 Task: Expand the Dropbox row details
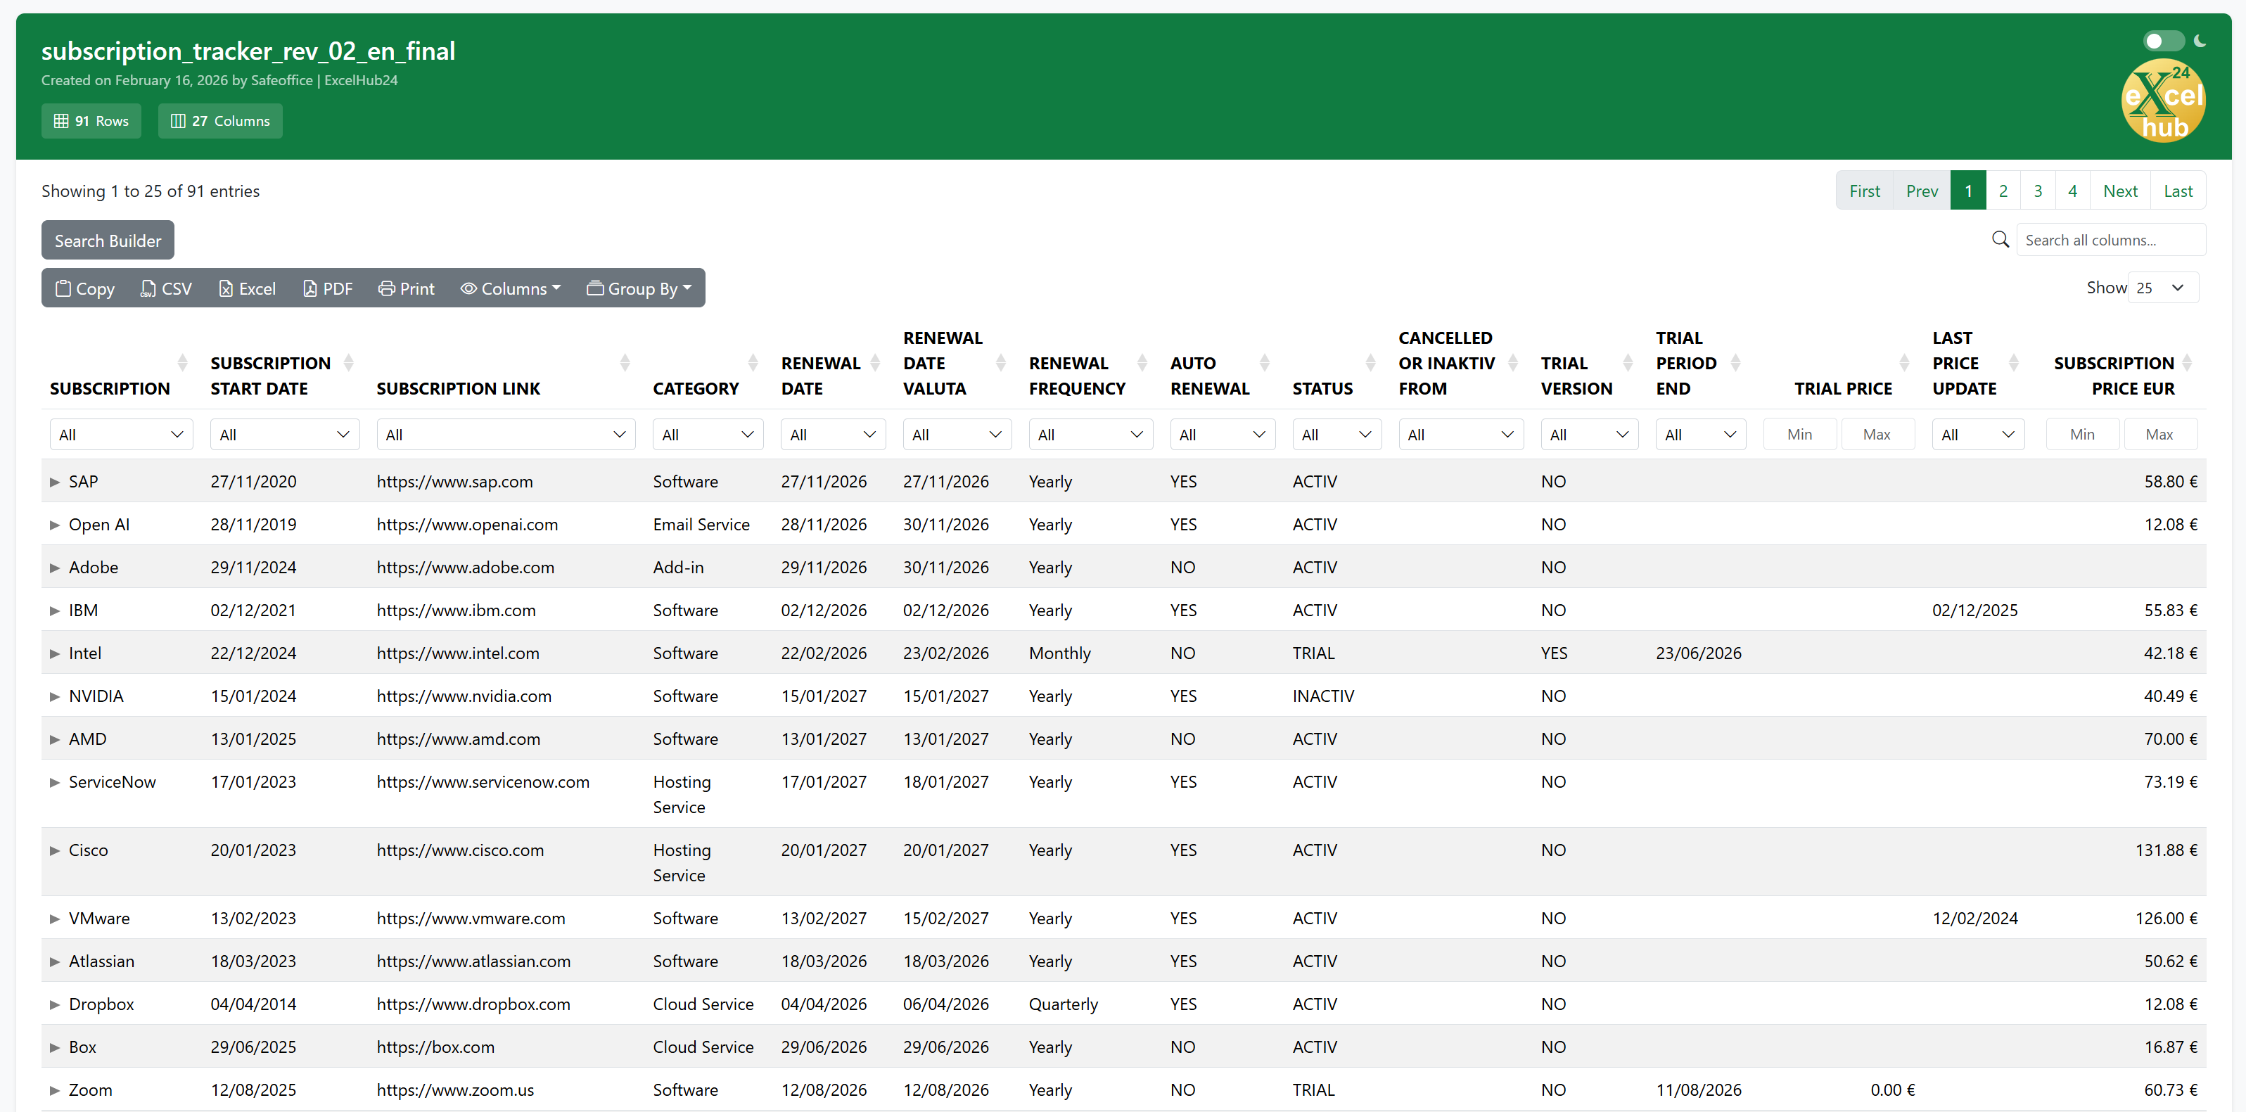[54, 1004]
